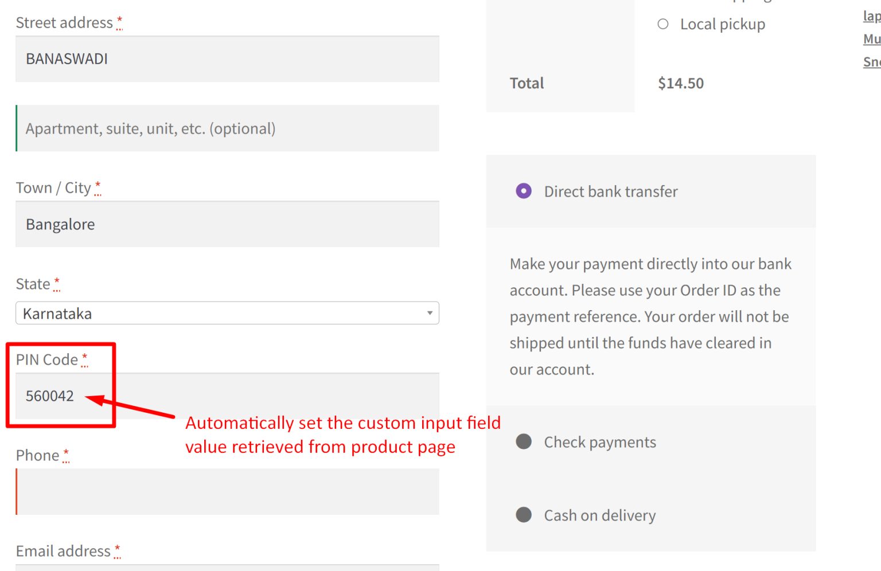Viewport: 881px width, 571px height.
Task: Select the Local pickup shipping option
Action: [x=662, y=24]
